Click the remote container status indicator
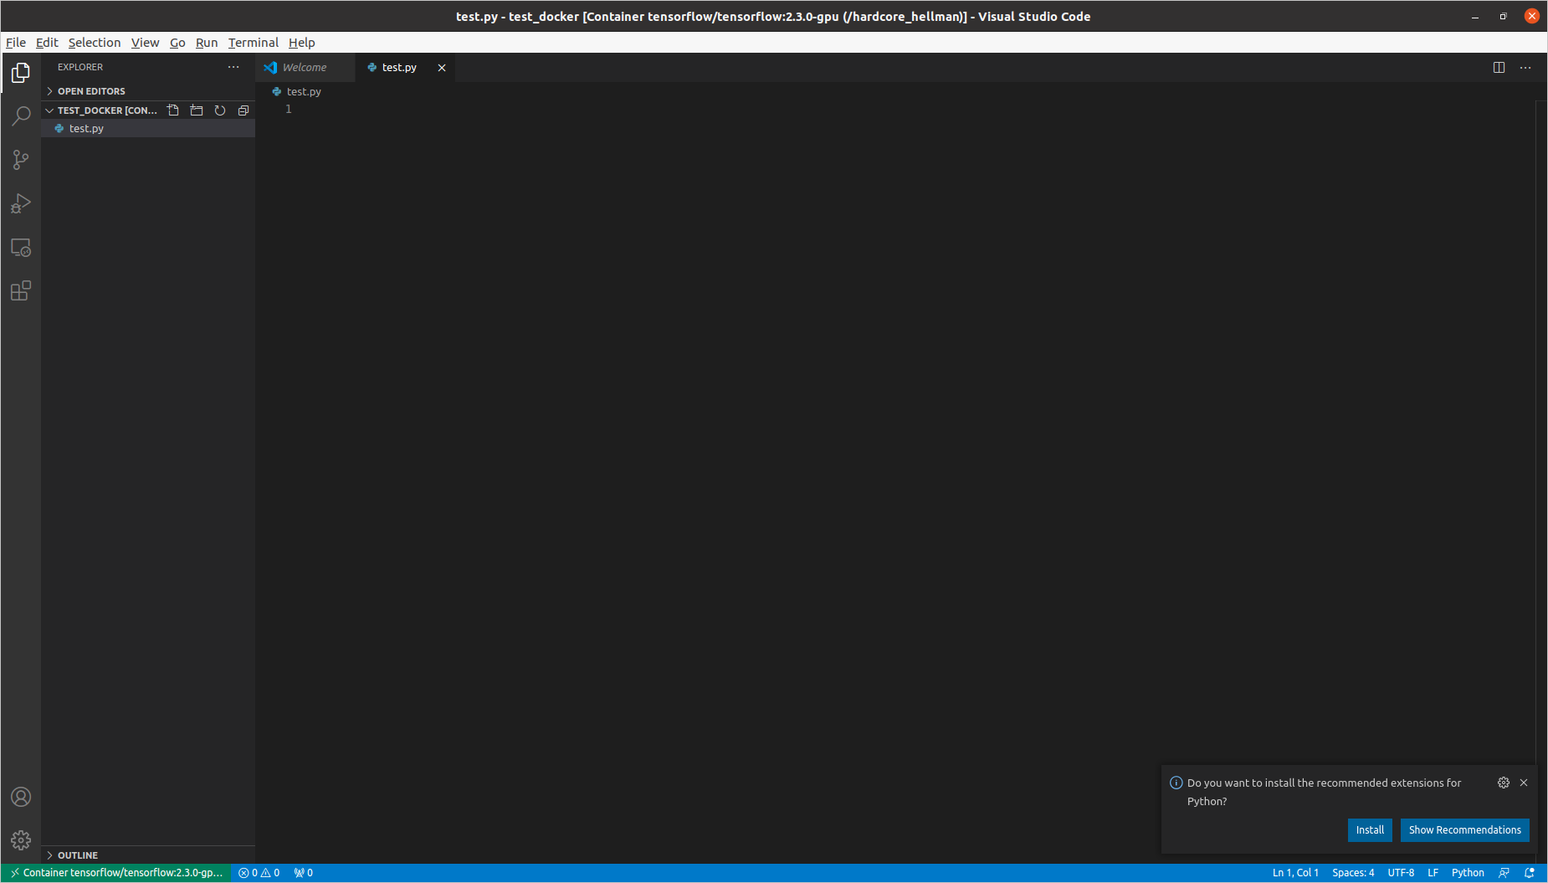The height and width of the screenshot is (883, 1548). click(116, 873)
